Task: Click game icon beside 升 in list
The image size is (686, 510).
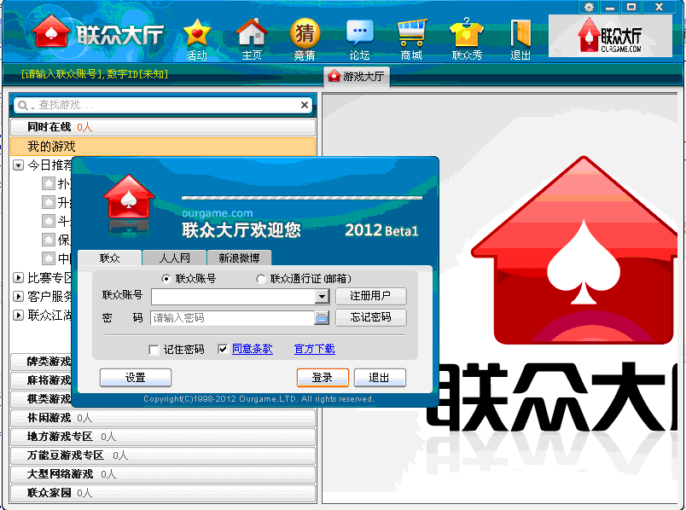Action: click(49, 202)
